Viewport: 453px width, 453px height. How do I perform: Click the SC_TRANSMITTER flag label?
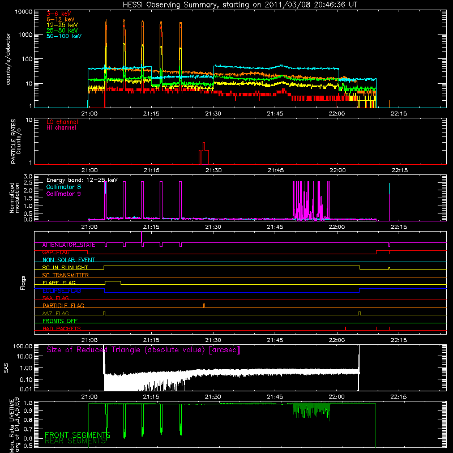pyautogui.click(x=66, y=275)
